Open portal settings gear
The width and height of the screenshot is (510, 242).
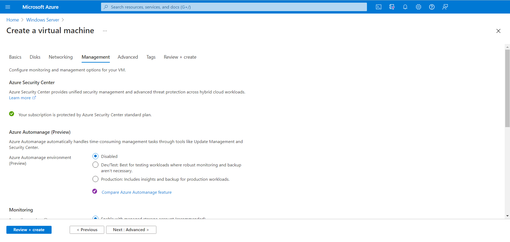coord(419,7)
